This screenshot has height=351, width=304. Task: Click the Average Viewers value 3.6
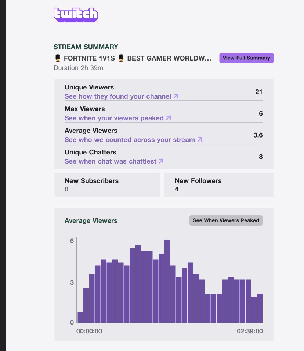258,135
